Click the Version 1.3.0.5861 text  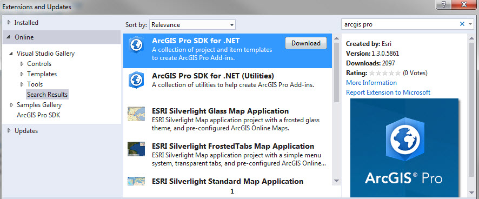click(x=372, y=54)
